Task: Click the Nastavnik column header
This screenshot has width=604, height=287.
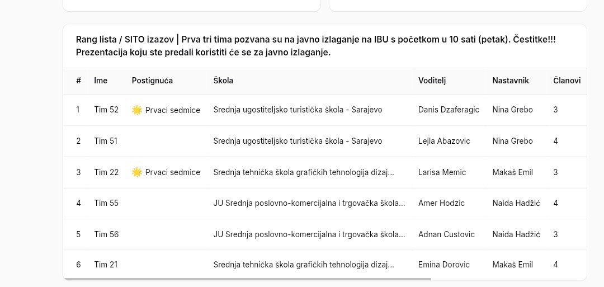Action: (x=511, y=81)
